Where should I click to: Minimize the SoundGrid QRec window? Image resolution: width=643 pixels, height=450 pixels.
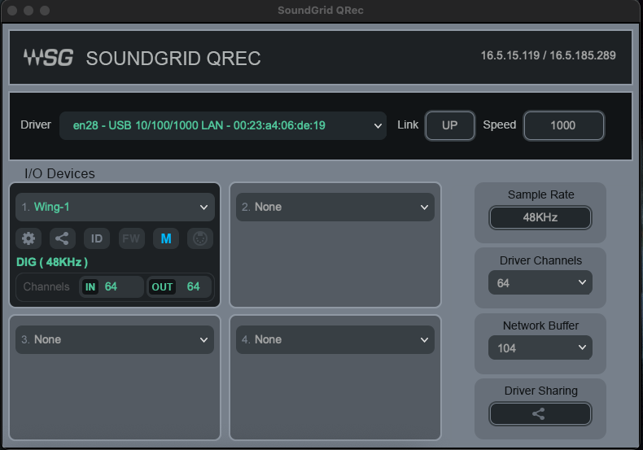(x=28, y=11)
